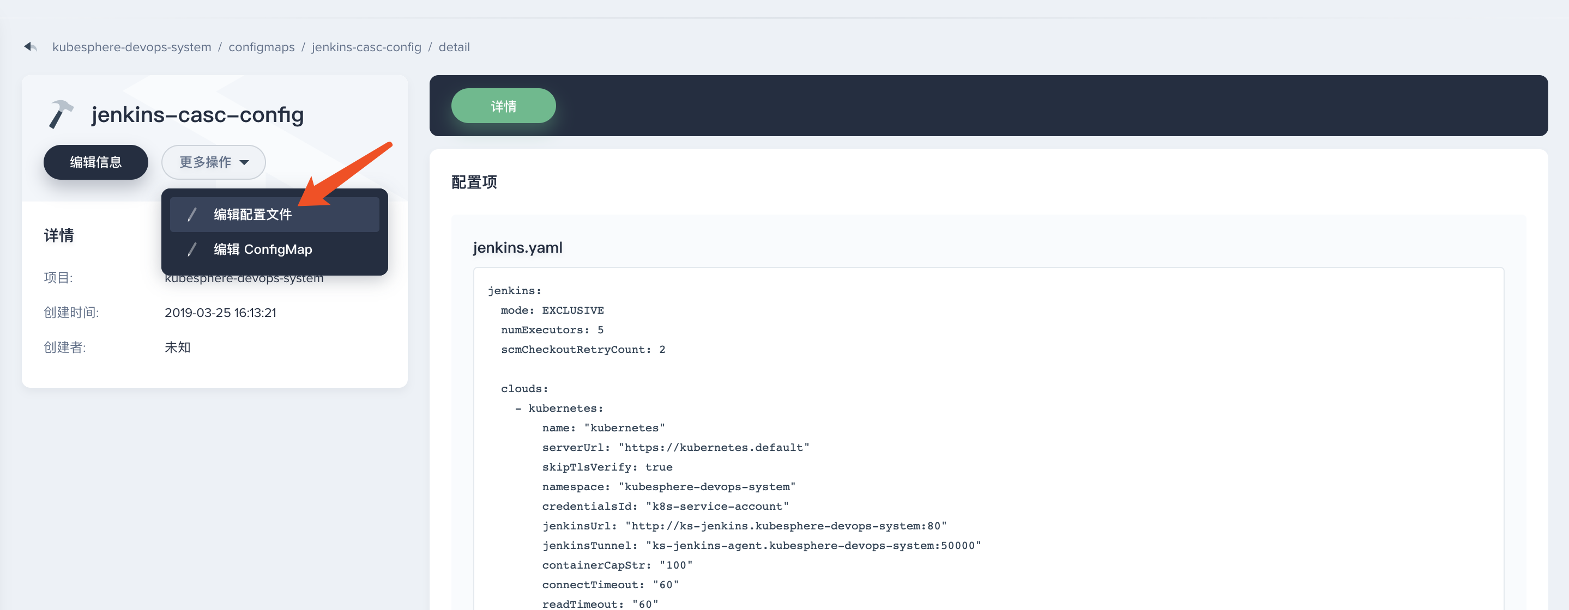Click the 配置项 section title
The image size is (1569, 610).
click(x=474, y=181)
